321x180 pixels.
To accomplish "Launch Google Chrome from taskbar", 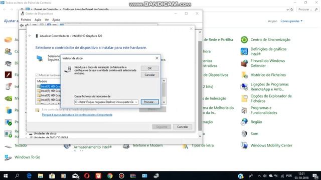I will (110, 175).
